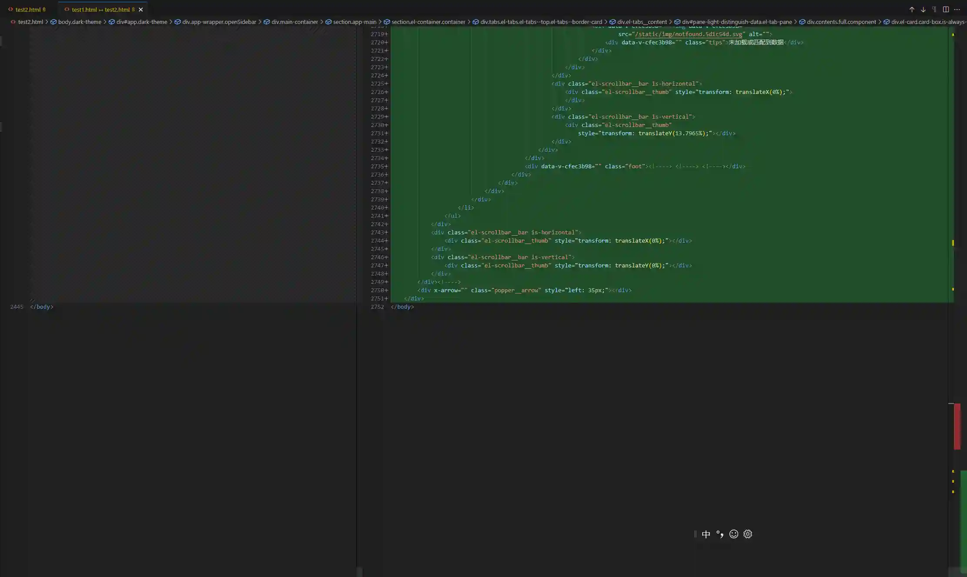
Task: Open div#pane-light-distinguish-data.el-tab-pane breadcrumb
Action: point(737,22)
